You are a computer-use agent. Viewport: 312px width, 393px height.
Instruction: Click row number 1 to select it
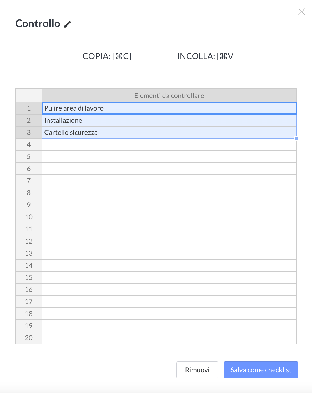pyautogui.click(x=28, y=108)
